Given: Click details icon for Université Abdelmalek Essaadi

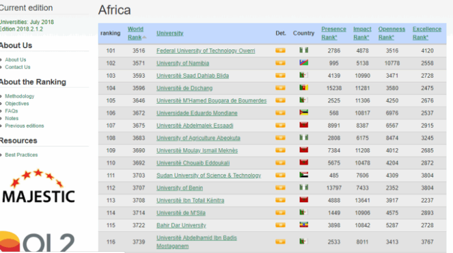Looking at the screenshot, I should (280, 125).
